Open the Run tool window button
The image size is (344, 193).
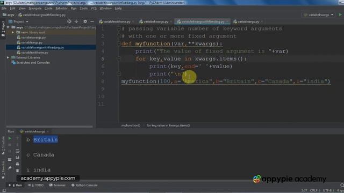tap(16, 185)
